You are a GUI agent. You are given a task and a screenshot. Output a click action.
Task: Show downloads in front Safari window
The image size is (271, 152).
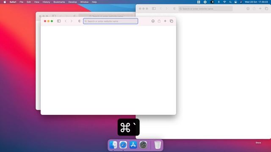coord(153,21)
